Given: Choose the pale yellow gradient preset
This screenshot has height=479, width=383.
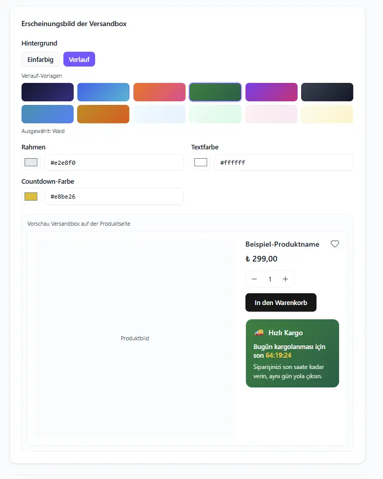Looking at the screenshot, I should 327,114.
